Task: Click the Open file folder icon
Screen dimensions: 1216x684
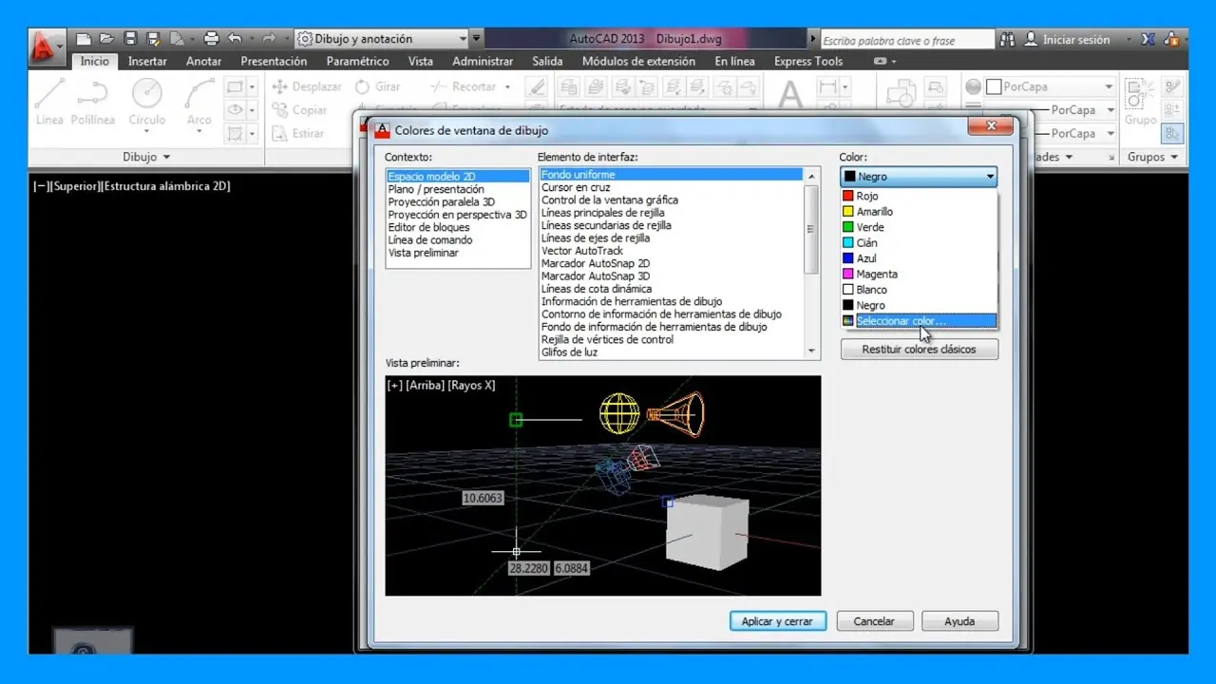Action: (106, 39)
